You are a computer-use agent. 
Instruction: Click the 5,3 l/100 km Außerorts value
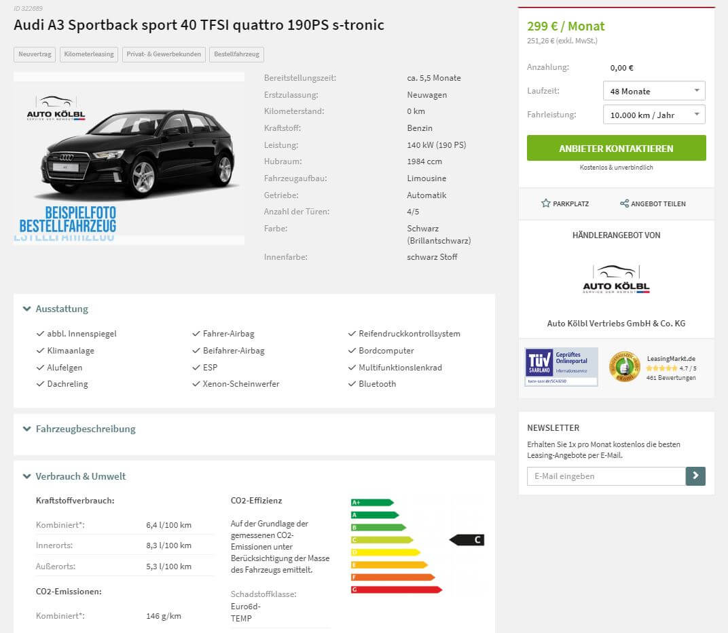168,567
